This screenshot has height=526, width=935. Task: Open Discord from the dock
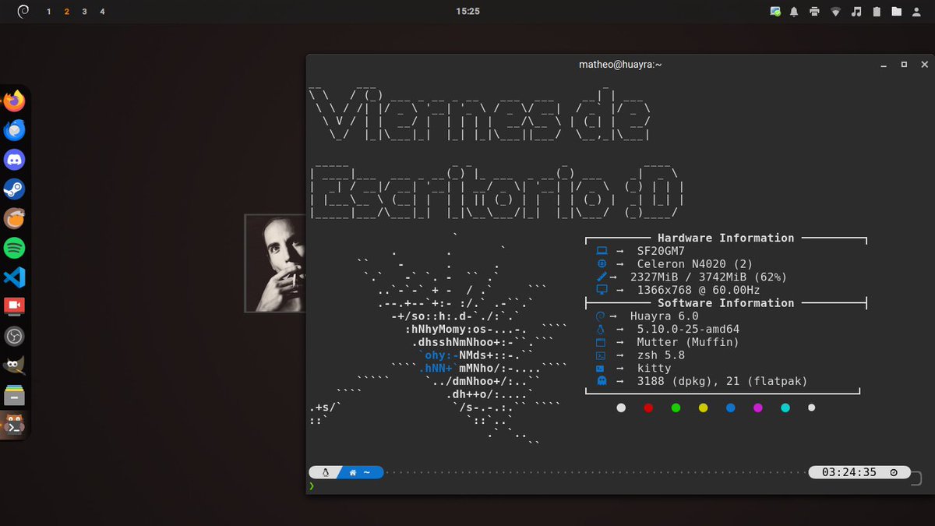[14, 160]
